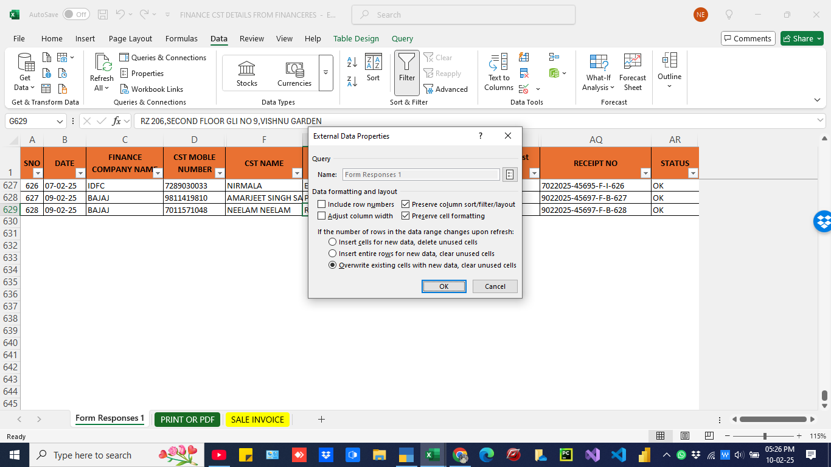Viewport: 831px width, 467px height.
Task: Open the SALE INVOICE sheet
Action: pyautogui.click(x=257, y=419)
